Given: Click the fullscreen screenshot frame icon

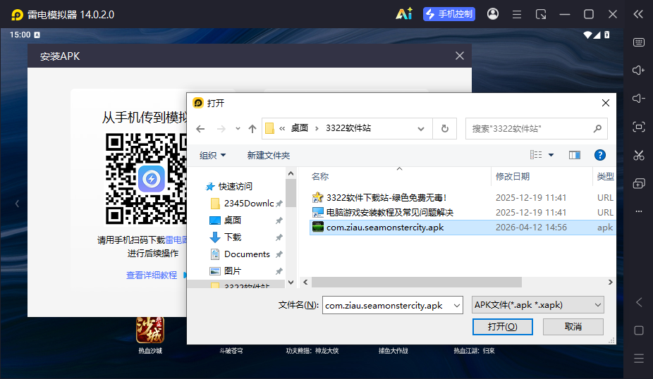Looking at the screenshot, I should [638, 127].
